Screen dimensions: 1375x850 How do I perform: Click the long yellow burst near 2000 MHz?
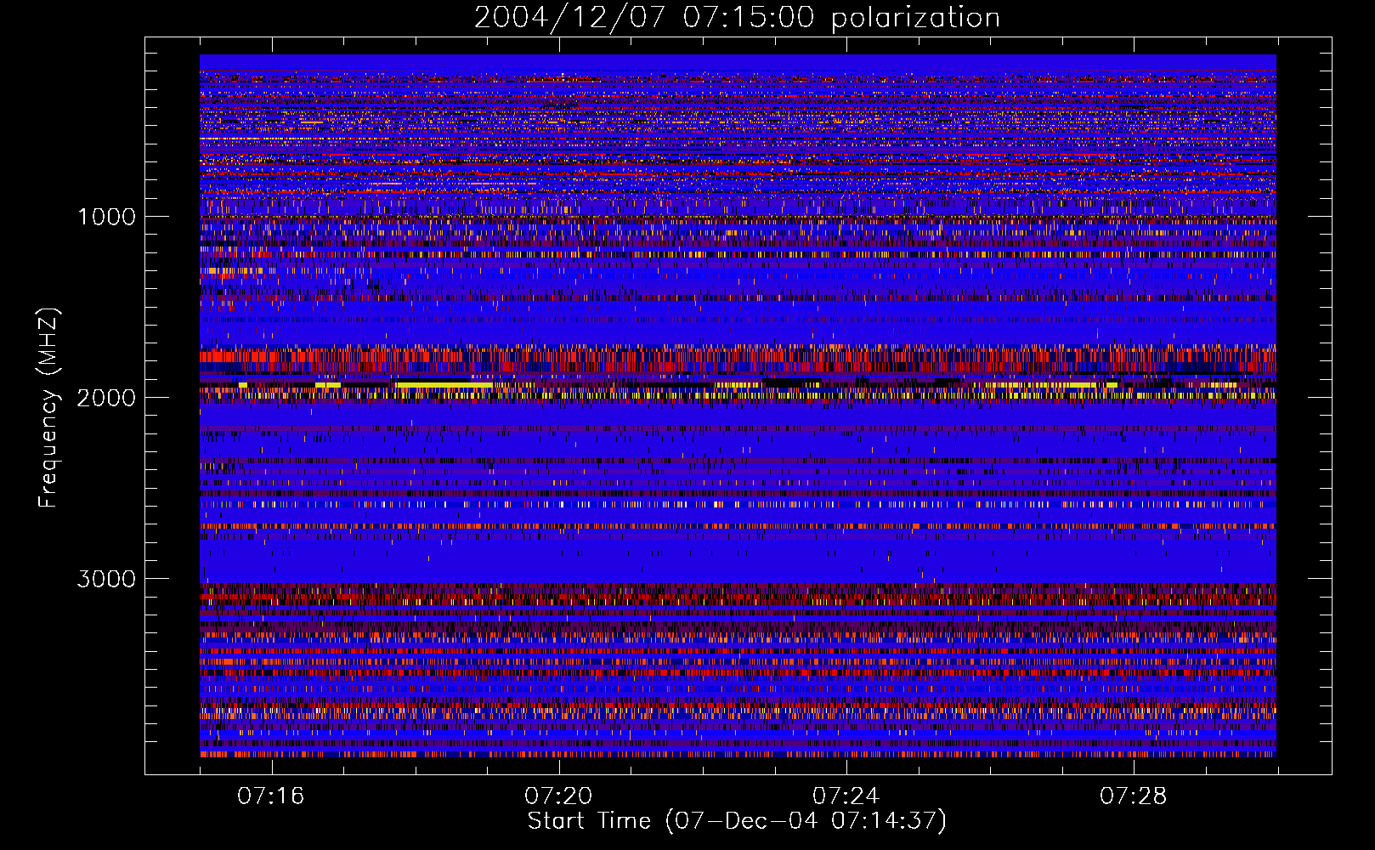click(444, 385)
